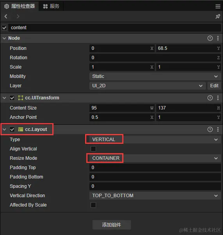Image resolution: width=223 pixels, height=235 pixels.
Task: Click the Scale Y field
Action: [189, 67]
